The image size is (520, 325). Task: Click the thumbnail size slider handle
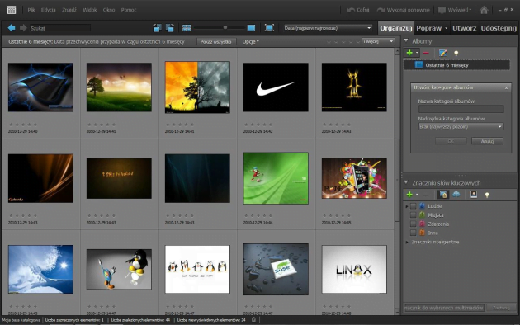pyautogui.click(x=225, y=27)
